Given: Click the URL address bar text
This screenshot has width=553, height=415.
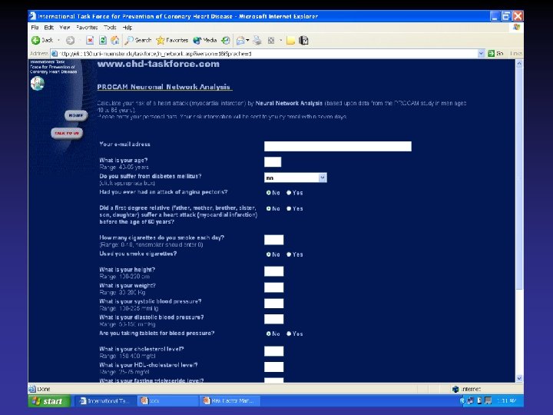Looking at the screenshot, I should pos(155,54).
